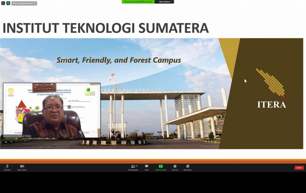The height and width of the screenshot is (193, 306).
Task: Click the 'You are viewing ITERA's screen' banner
Action: (138, 2)
